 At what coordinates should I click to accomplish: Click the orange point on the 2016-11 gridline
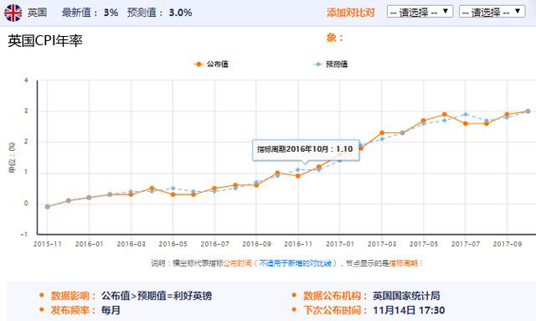tap(298, 176)
